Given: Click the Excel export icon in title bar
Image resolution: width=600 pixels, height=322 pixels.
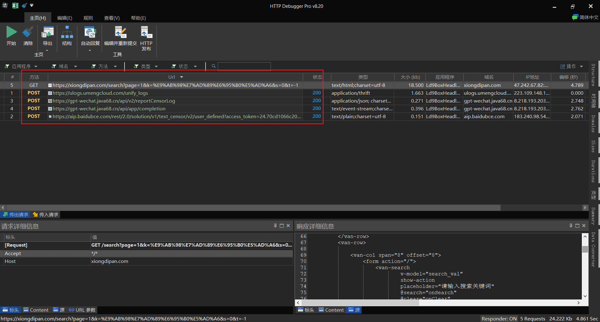Looking at the screenshot, I should [x=15, y=5].
